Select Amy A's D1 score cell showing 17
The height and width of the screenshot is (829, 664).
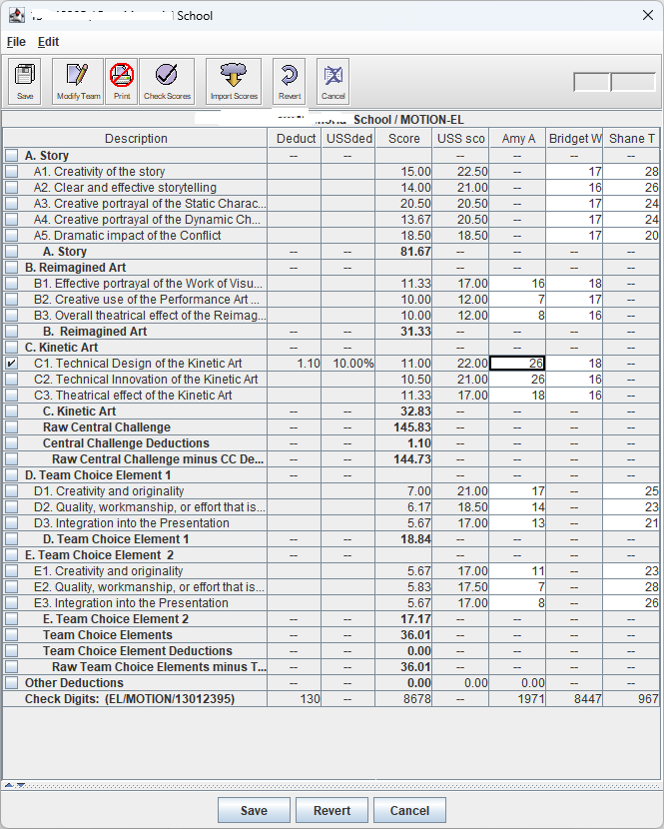point(517,491)
